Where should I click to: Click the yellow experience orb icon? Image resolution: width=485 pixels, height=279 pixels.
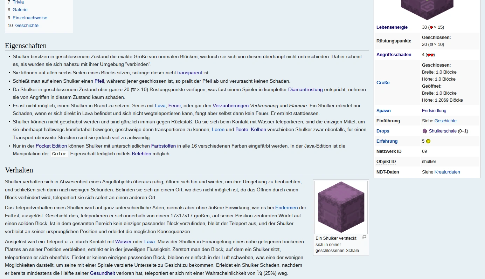(428, 141)
